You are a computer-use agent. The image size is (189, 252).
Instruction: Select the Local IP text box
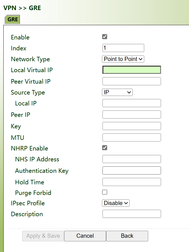point(132,103)
